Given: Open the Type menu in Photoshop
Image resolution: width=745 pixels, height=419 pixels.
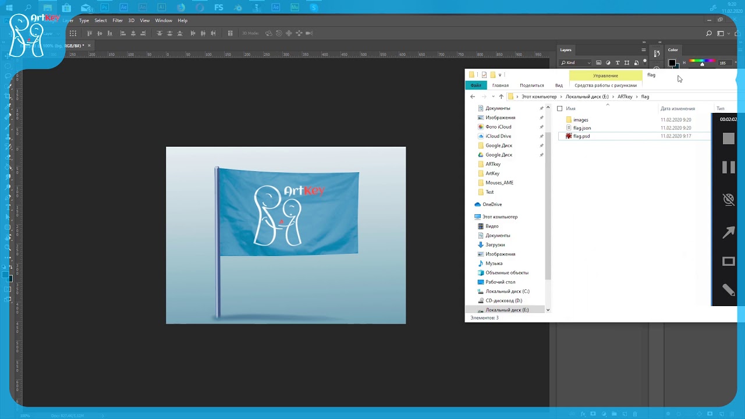Looking at the screenshot, I should [x=84, y=20].
